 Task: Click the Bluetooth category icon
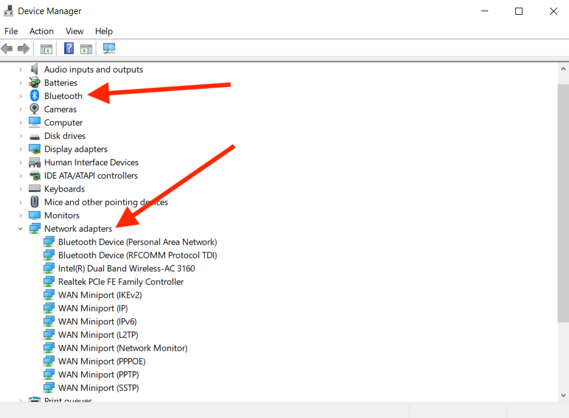click(x=34, y=96)
